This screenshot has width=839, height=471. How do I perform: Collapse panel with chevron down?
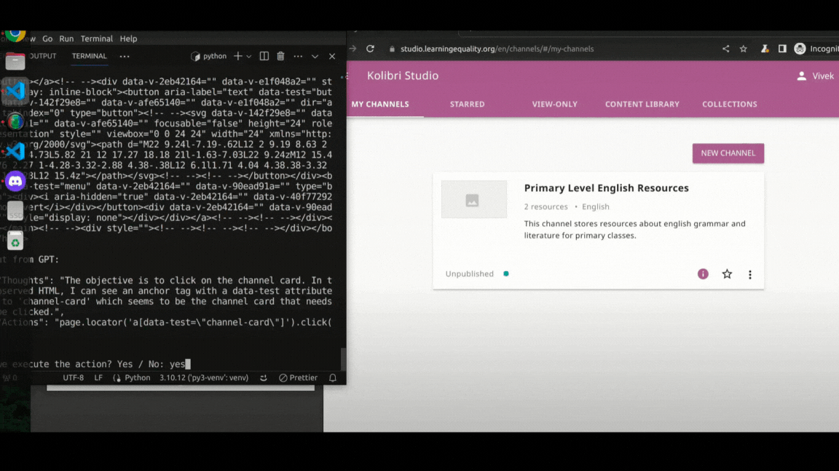pos(315,57)
